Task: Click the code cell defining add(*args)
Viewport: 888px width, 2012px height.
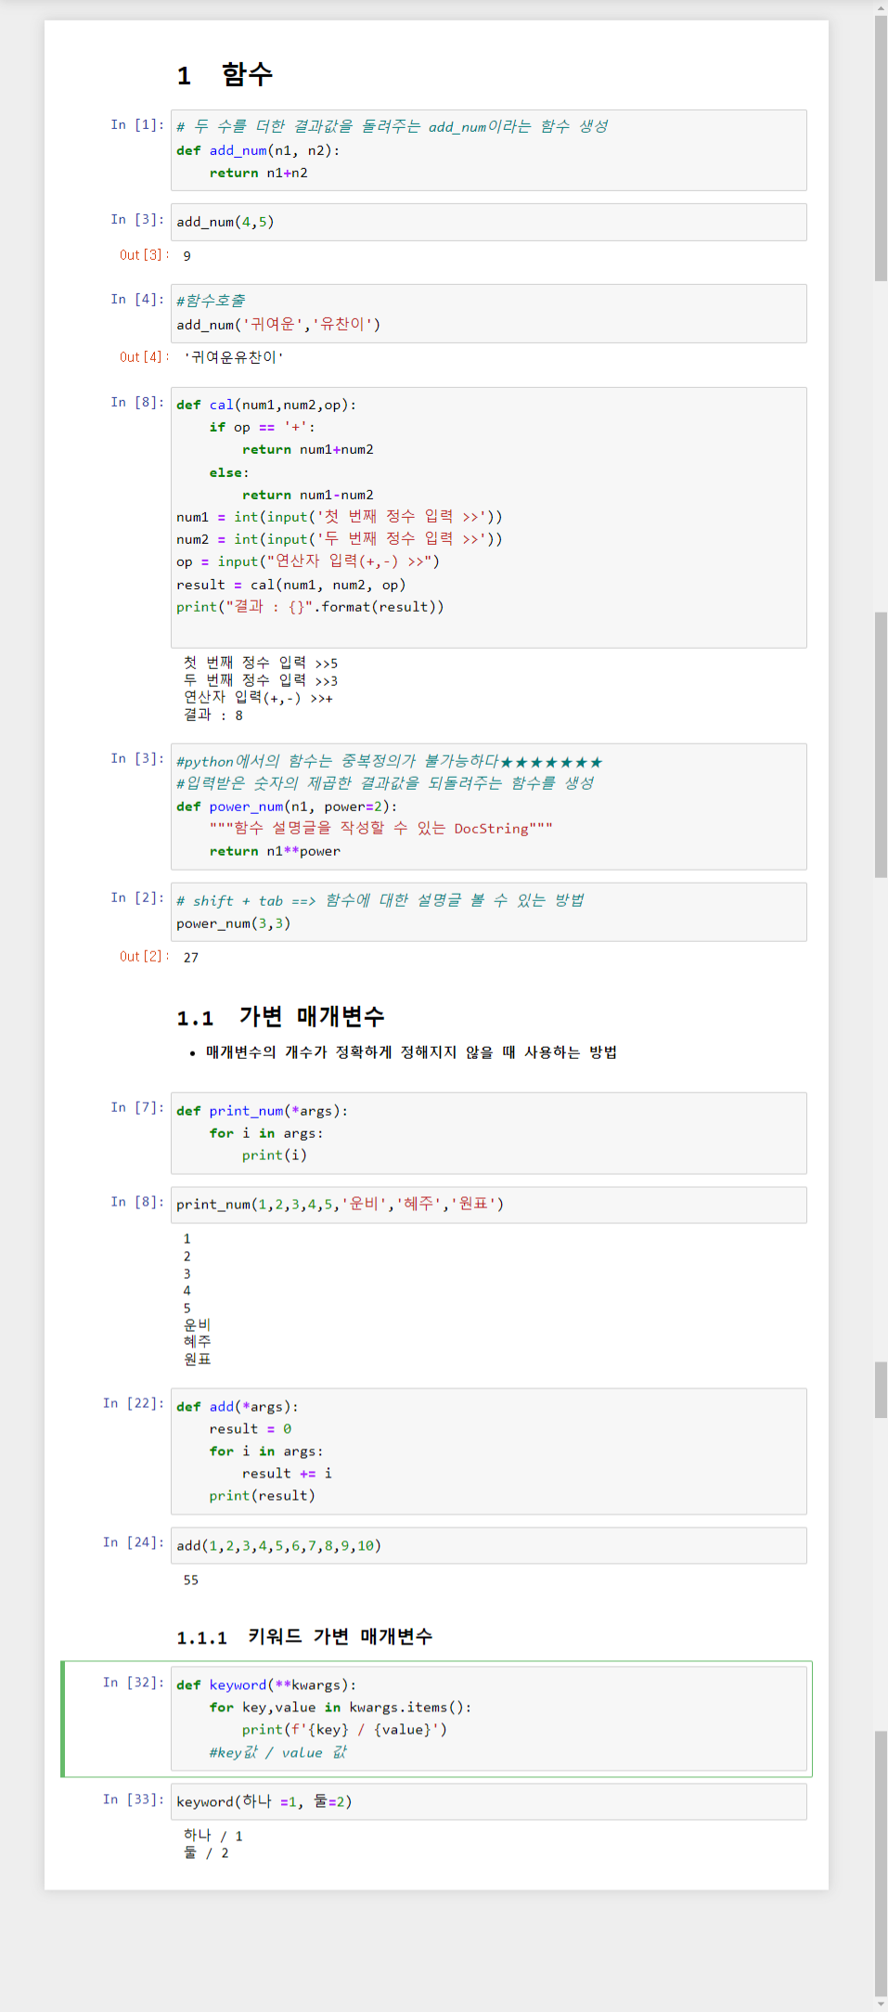Action: [488, 1451]
